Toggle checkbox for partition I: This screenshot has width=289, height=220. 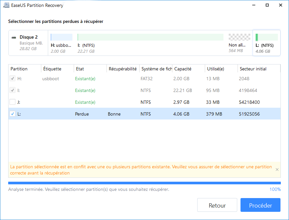pos(12,90)
